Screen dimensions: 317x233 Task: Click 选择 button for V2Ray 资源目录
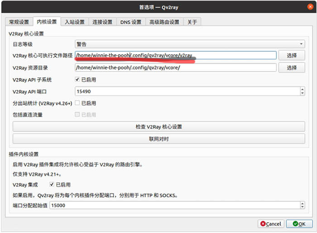coord(292,68)
